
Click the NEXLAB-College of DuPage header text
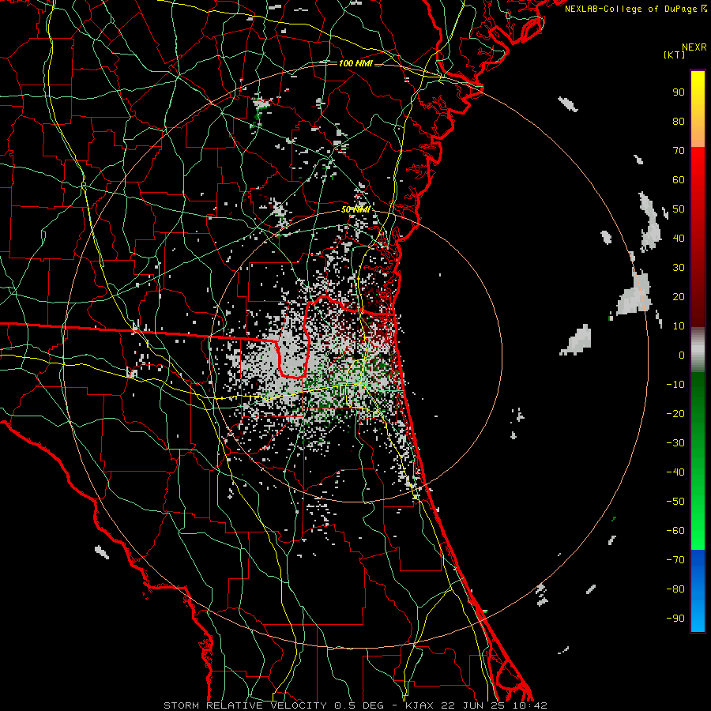(636, 9)
